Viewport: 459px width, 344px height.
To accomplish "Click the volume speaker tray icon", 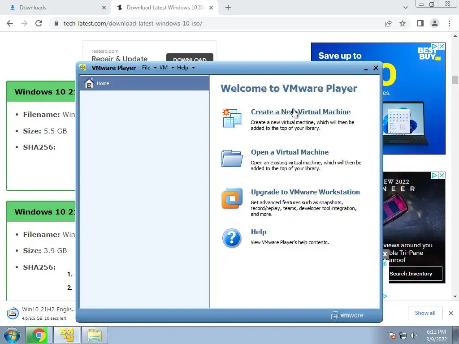I will pyautogui.click(x=414, y=335).
